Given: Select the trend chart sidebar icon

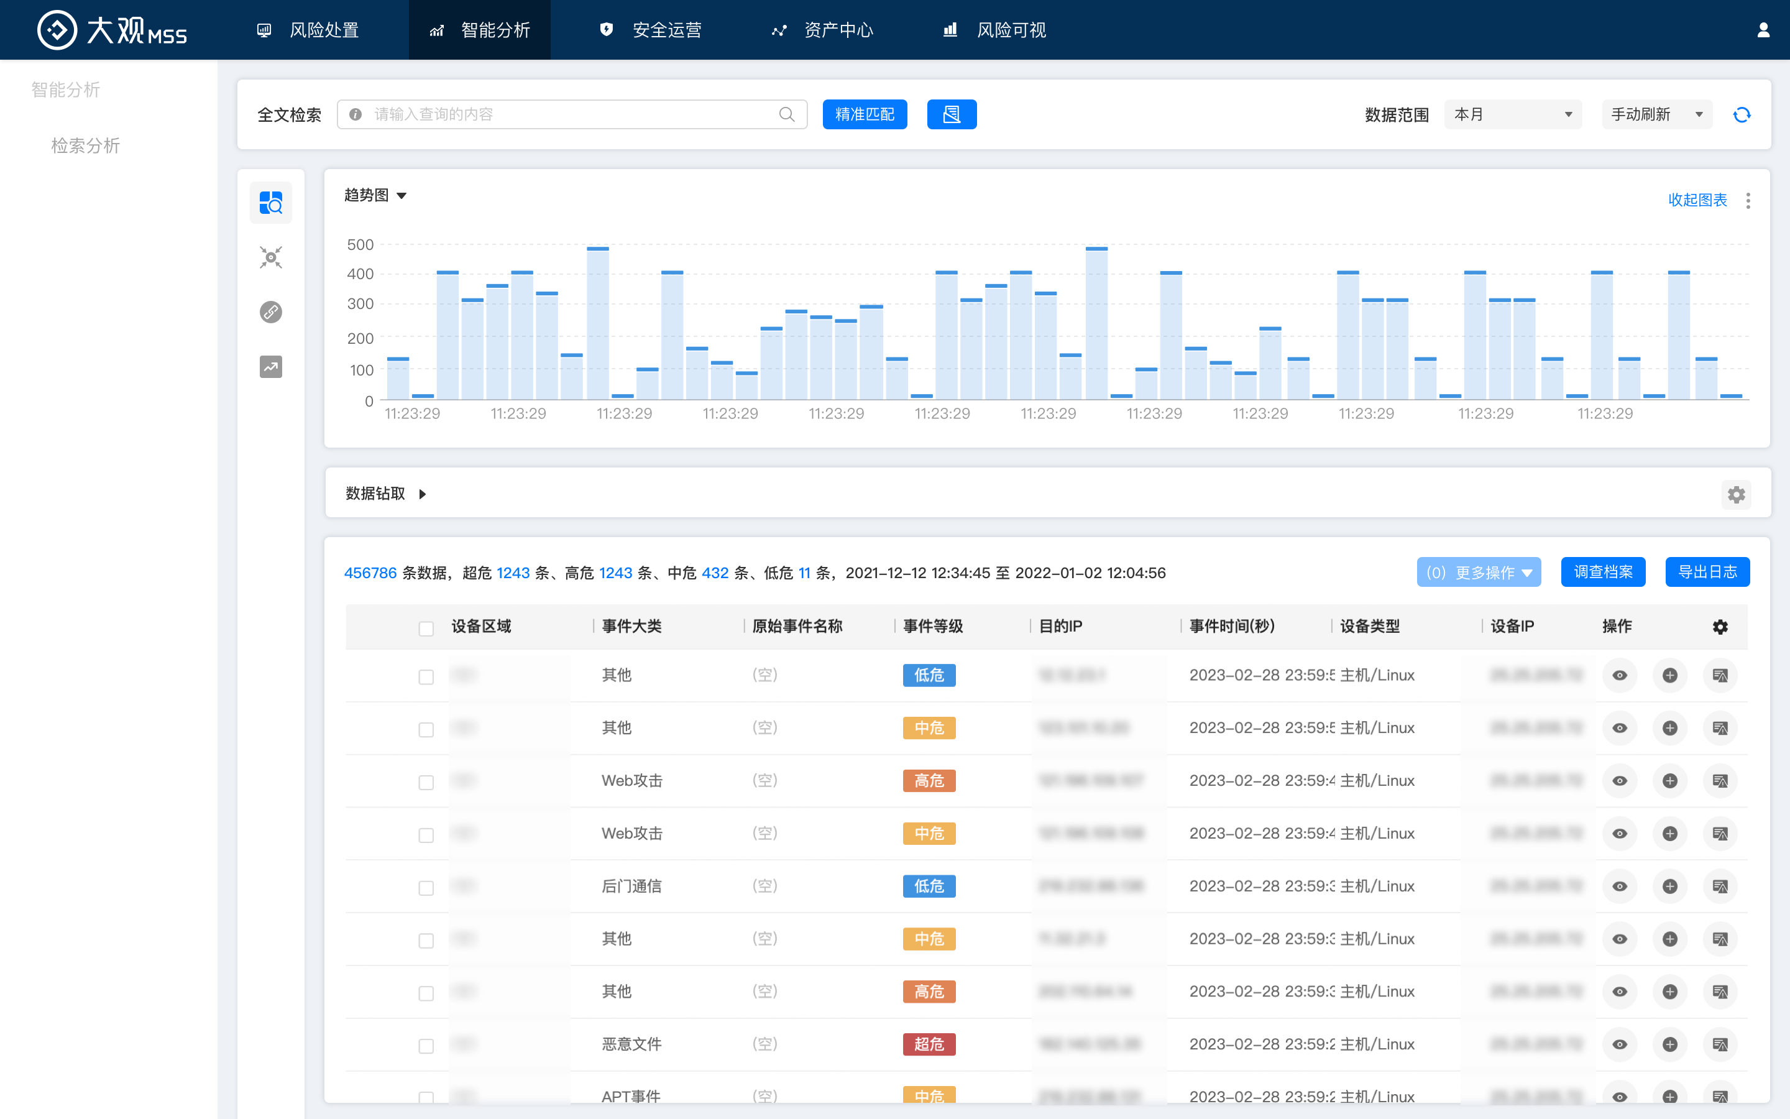Looking at the screenshot, I should (x=271, y=367).
